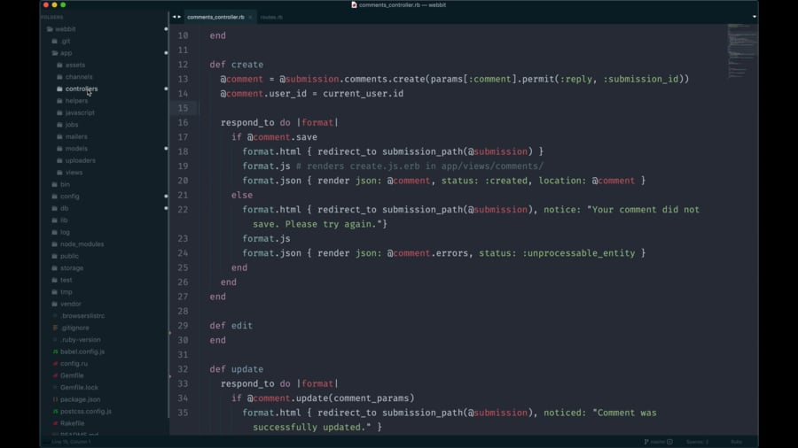Expand the db folder

click(x=64, y=208)
